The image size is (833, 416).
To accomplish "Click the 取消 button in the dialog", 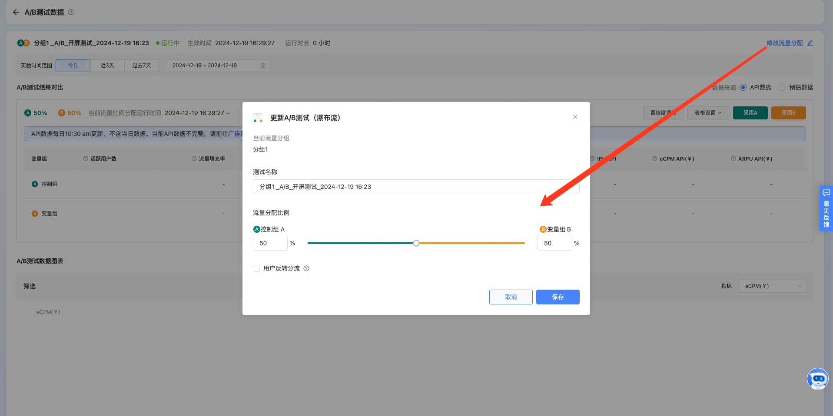I will coord(511,297).
